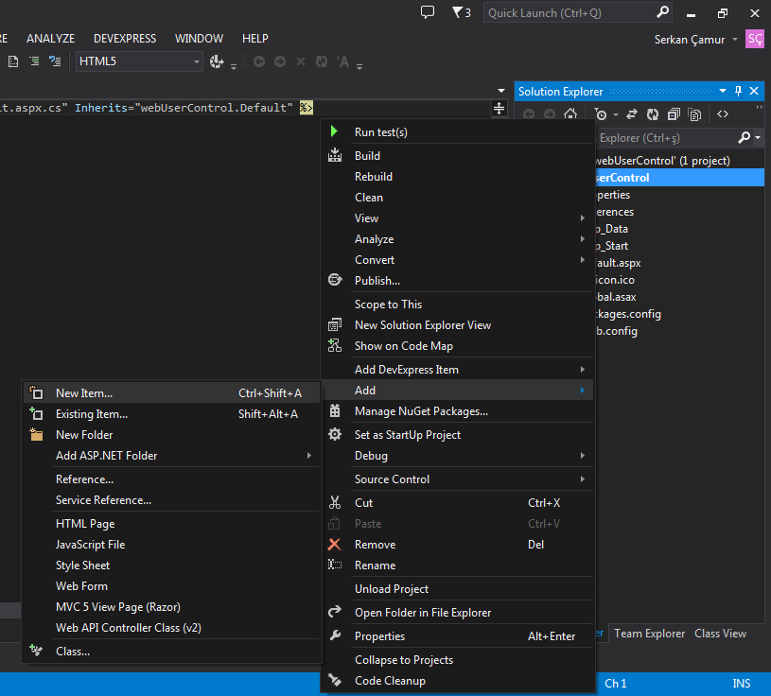Click the Quick Launch search magnifier
This screenshot has width=771, height=696.
662,12
